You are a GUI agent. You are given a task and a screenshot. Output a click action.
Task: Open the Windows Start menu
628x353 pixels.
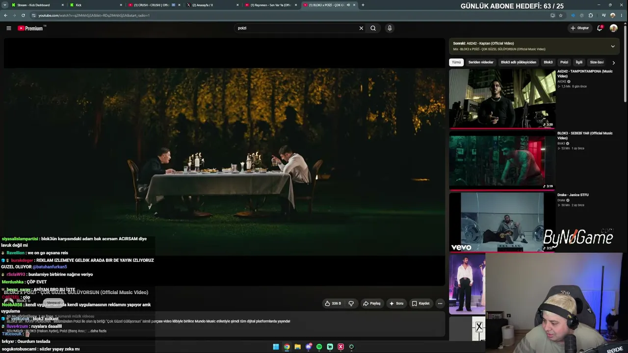(x=276, y=347)
